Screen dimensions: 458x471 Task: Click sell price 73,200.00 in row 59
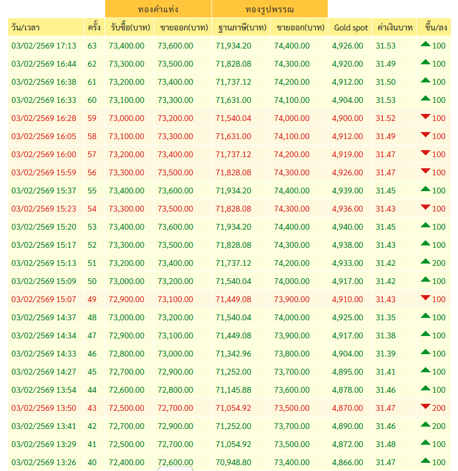click(175, 118)
